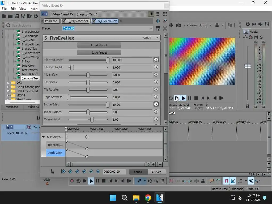Open Preview (Auto) quality dropdown
272x204 pixels.
coord(210,25)
